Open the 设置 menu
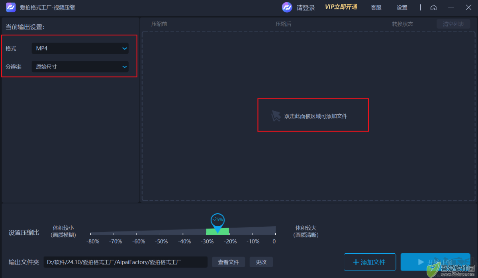This screenshot has height=278, width=478. click(x=402, y=8)
